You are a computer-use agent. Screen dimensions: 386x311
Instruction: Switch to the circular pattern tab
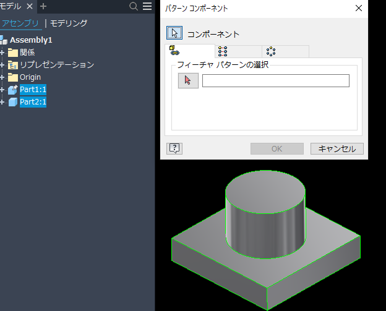tap(285, 51)
